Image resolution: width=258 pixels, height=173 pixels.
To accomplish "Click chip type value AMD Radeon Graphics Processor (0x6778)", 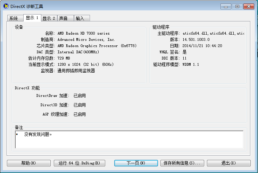I will (x=97, y=46).
